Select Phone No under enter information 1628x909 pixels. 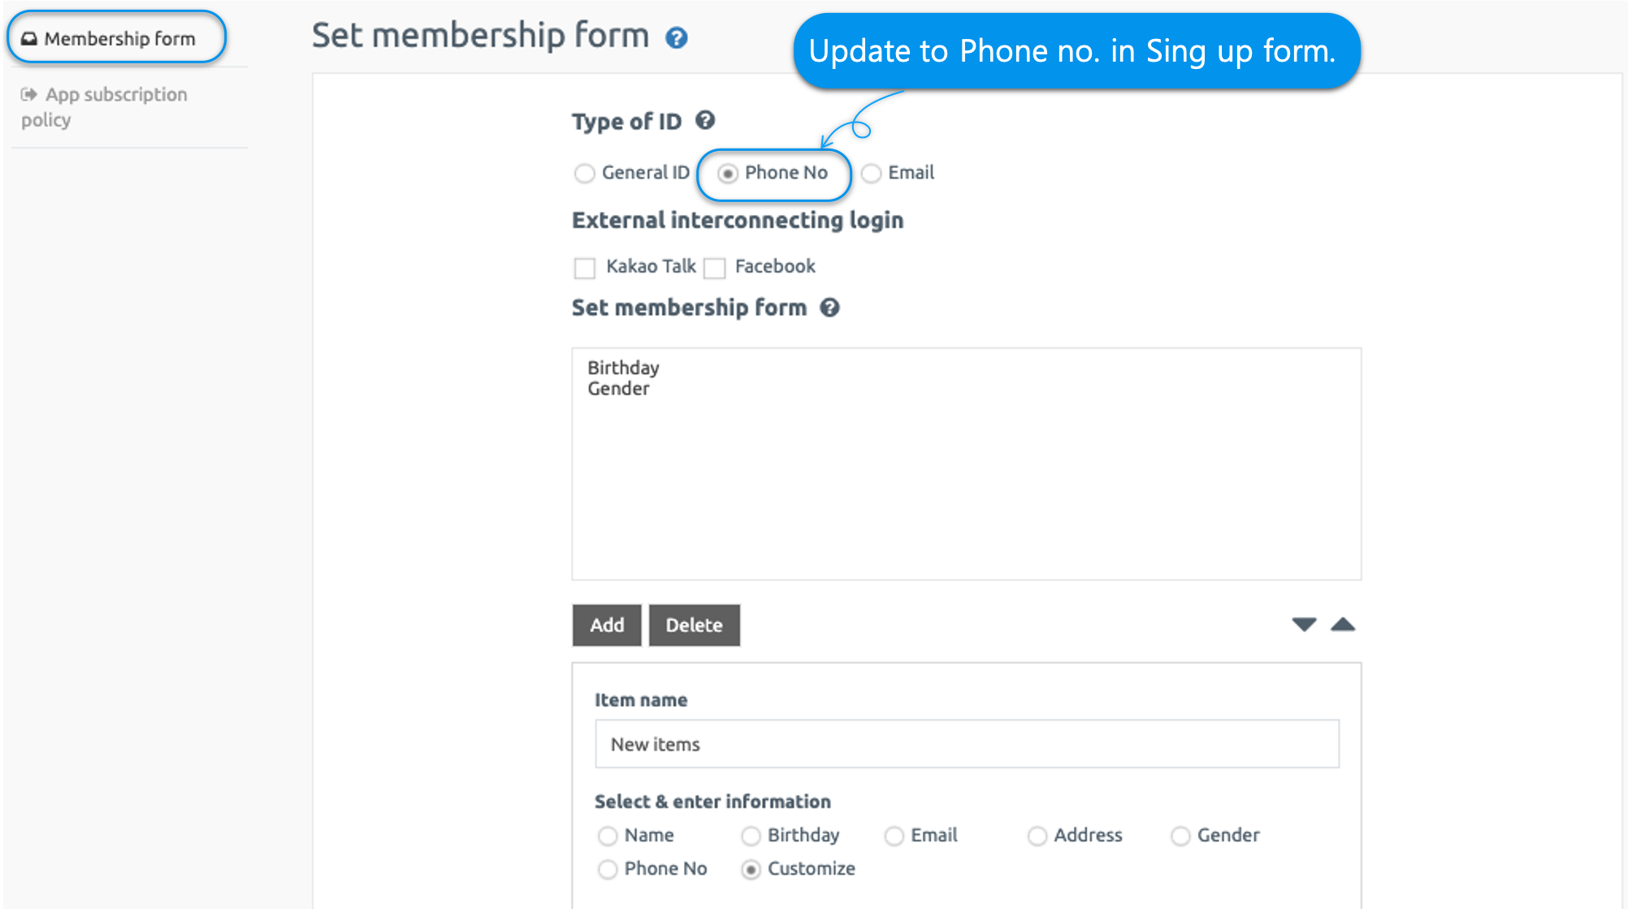pyautogui.click(x=608, y=870)
